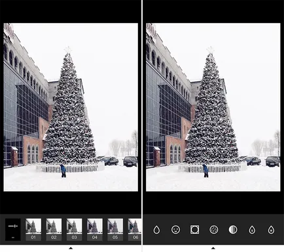This screenshot has height=252, width=284.
Task: Tap the Christmas tree photo in presets screen
Action: pyautogui.click(x=71, y=107)
